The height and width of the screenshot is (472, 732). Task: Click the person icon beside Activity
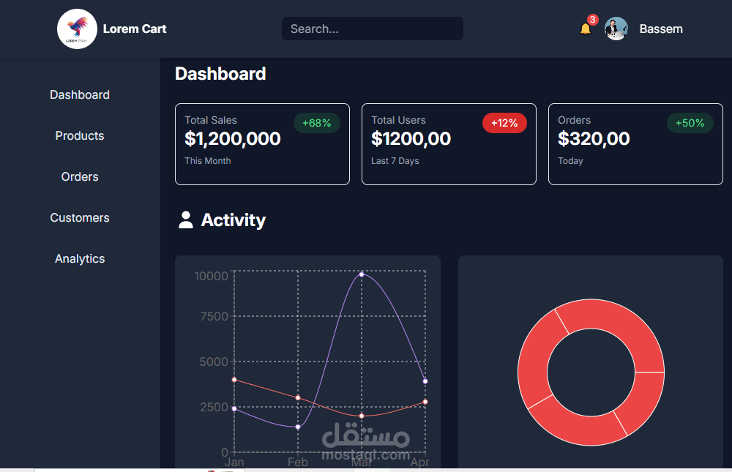click(186, 220)
